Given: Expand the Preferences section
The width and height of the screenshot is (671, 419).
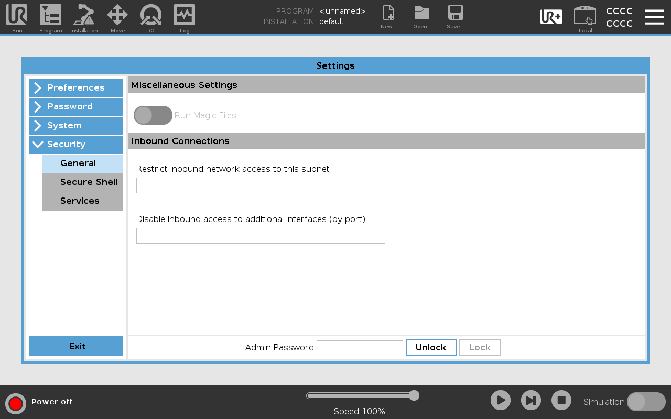Looking at the screenshot, I should tap(76, 88).
